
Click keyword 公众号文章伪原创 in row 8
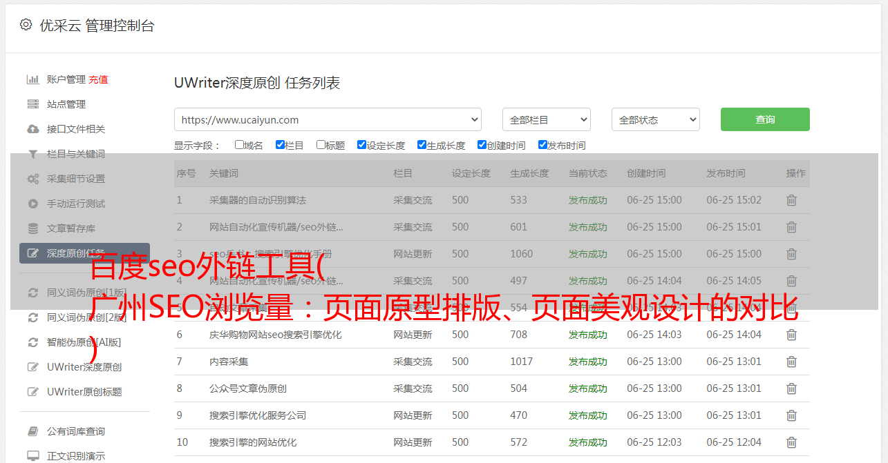(x=248, y=388)
